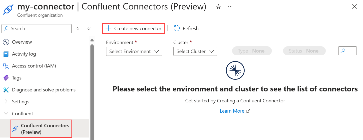The width and height of the screenshot is (363, 140).
Task: Click the Type : None filter pill
Action: point(252,51)
